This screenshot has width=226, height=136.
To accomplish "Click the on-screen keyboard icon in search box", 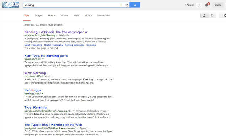I will 121,5.
